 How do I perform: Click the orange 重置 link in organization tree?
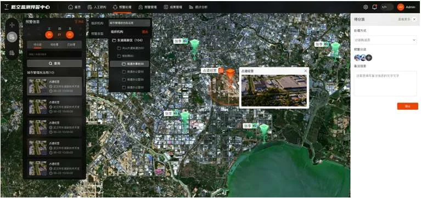point(145,32)
